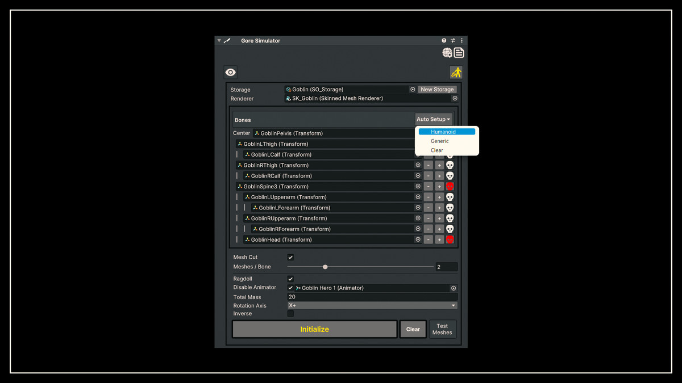Click the Gore Simulator script icon in header

point(227,41)
